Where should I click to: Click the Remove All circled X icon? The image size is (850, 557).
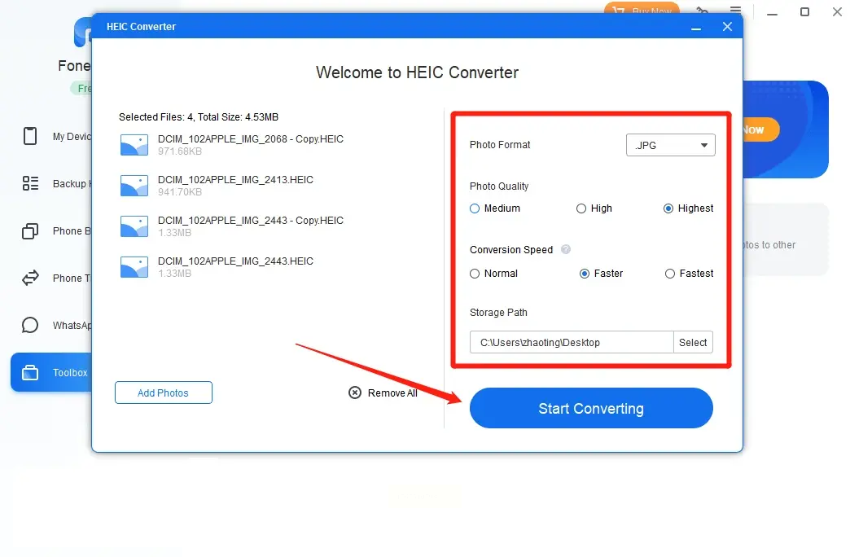tap(354, 393)
